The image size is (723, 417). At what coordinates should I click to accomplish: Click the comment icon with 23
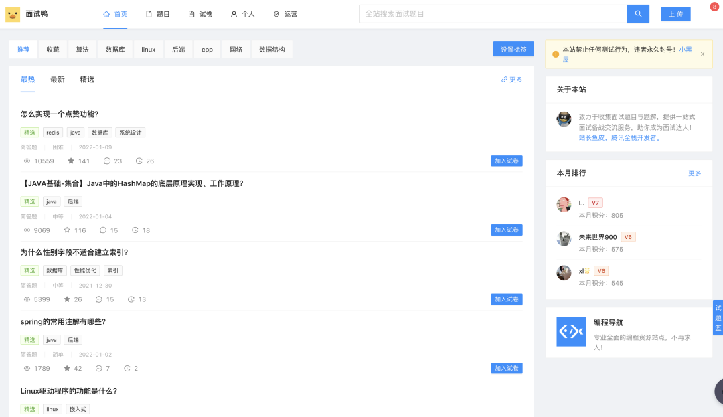107,161
